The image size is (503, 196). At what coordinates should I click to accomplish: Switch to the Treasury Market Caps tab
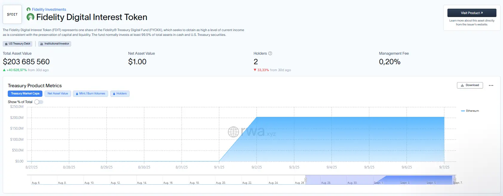pyautogui.click(x=25, y=94)
